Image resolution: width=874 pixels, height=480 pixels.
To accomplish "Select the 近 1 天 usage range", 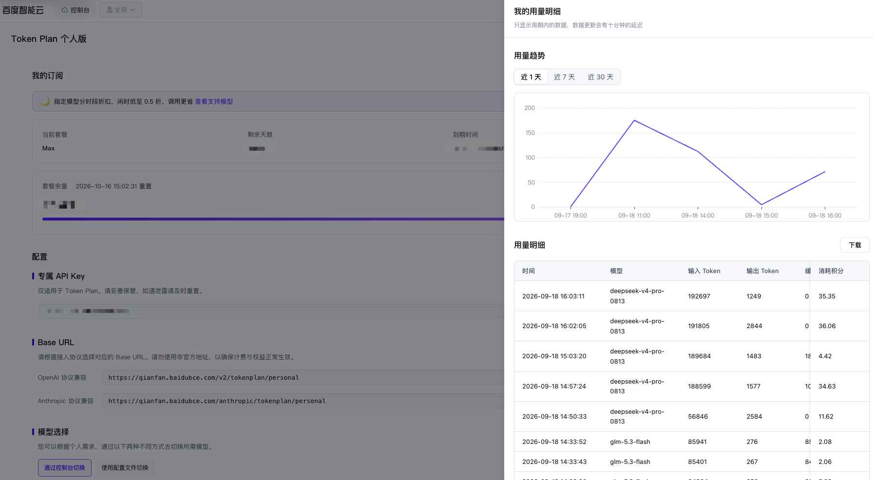I will point(531,77).
